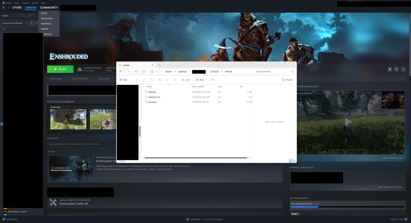411x223 pixels.
Task: Click the Explorer See more ellipsis button
Action: pos(213,80)
